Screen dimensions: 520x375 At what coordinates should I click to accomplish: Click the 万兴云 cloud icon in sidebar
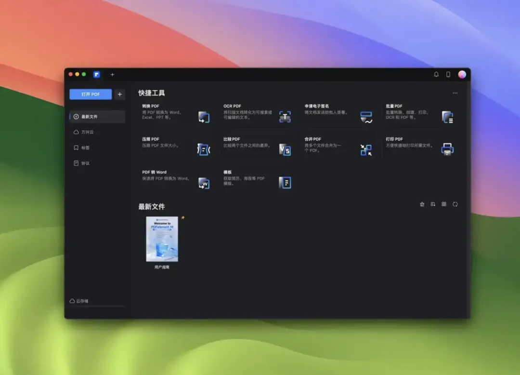[x=76, y=132]
